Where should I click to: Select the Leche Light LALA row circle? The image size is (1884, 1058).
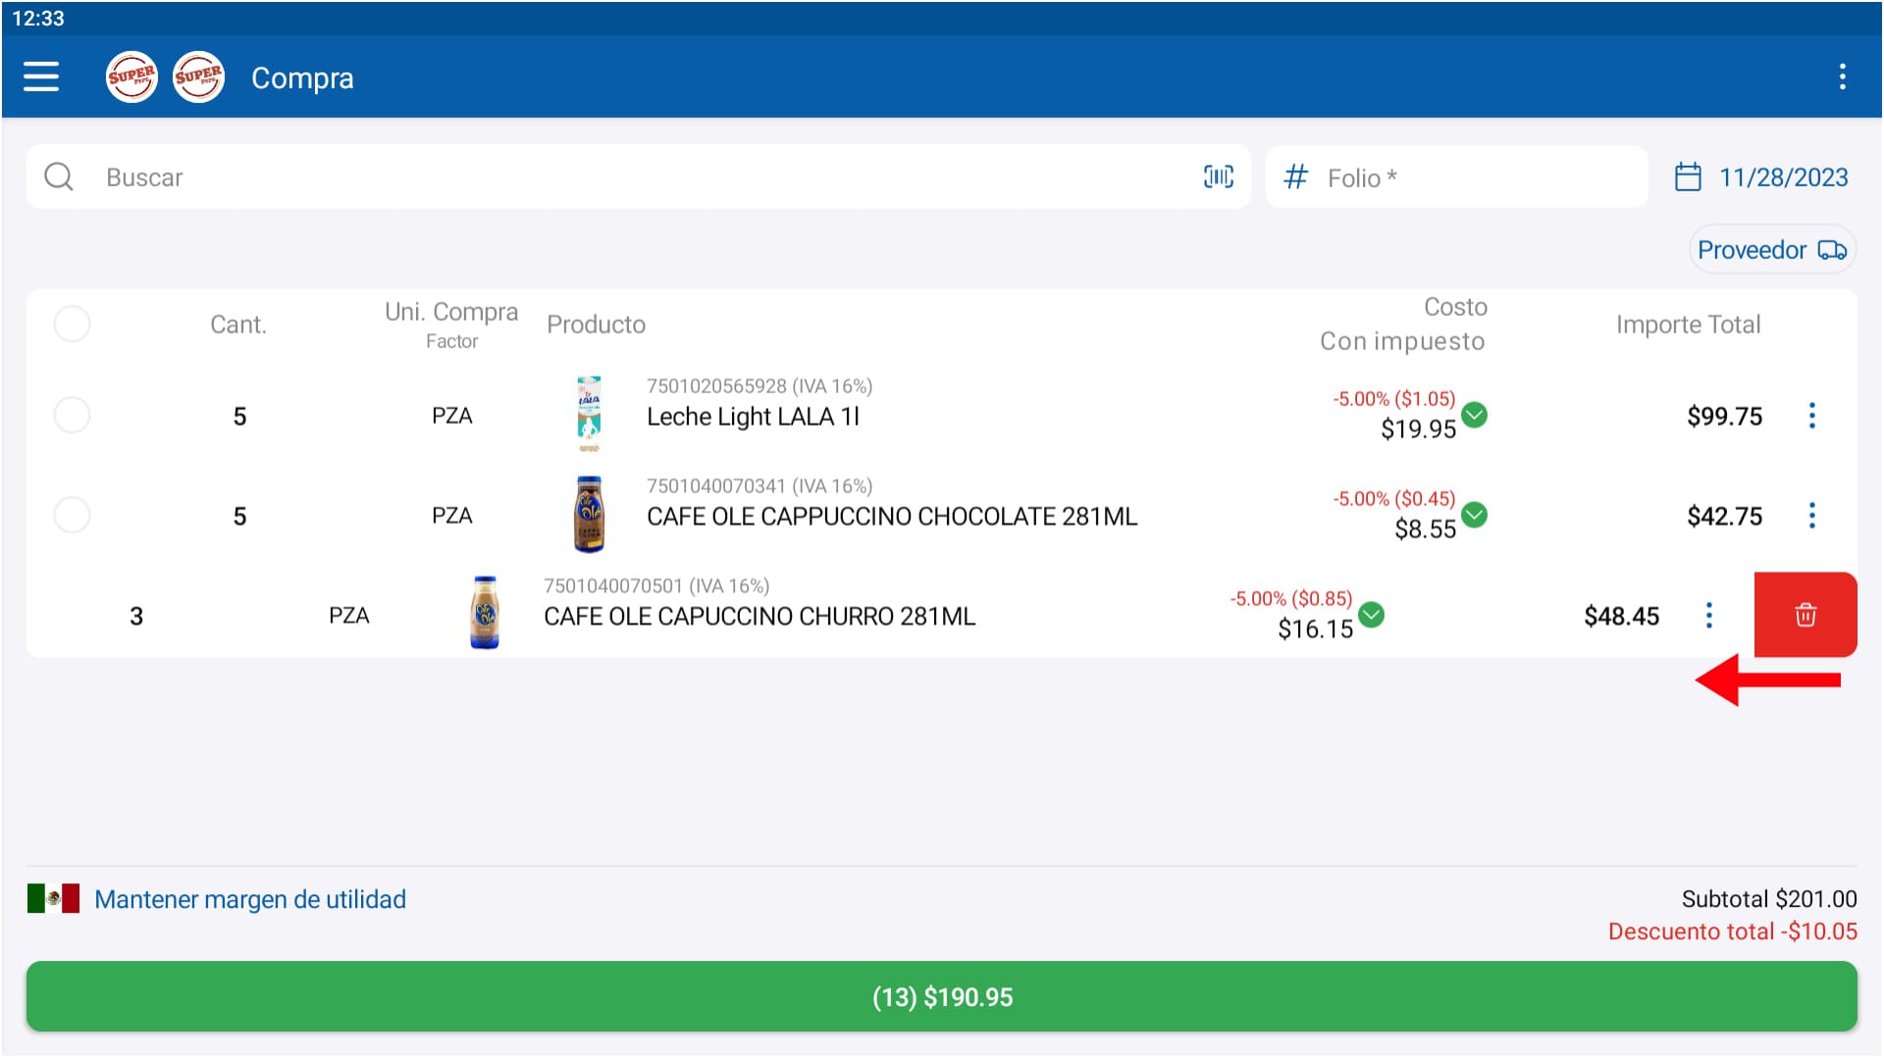[x=72, y=415]
